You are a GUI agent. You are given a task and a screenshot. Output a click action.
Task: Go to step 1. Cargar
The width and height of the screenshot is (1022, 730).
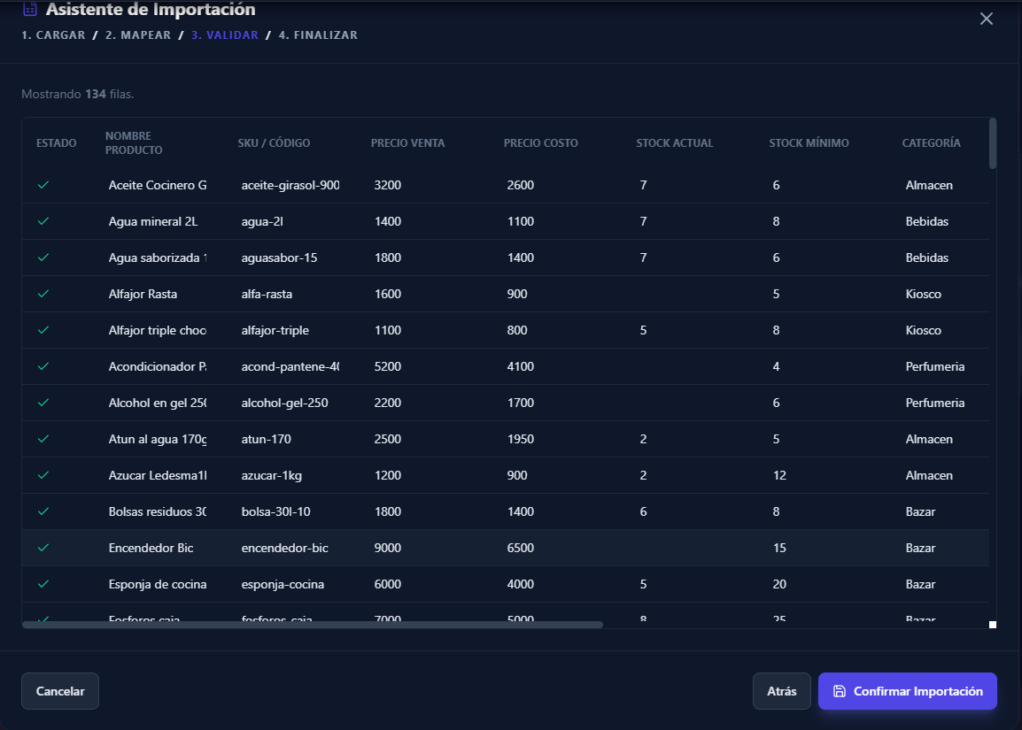pos(53,35)
